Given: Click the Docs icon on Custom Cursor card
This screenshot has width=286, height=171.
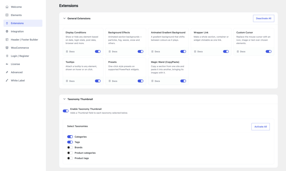Looking at the screenshot, I should 238,52.
